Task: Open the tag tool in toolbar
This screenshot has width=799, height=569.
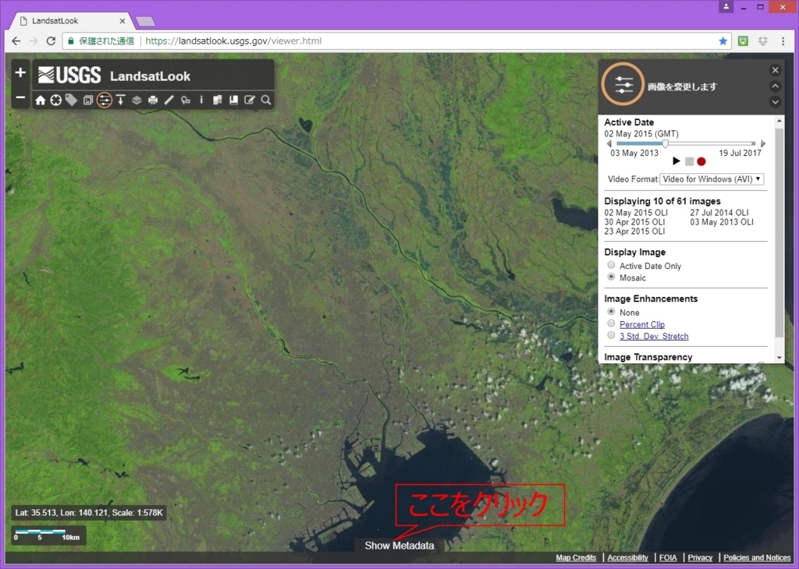Action: pyautogui.click(x=71, y=101)
